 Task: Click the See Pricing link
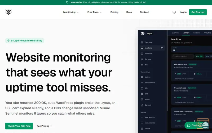[x=44, y=126]
